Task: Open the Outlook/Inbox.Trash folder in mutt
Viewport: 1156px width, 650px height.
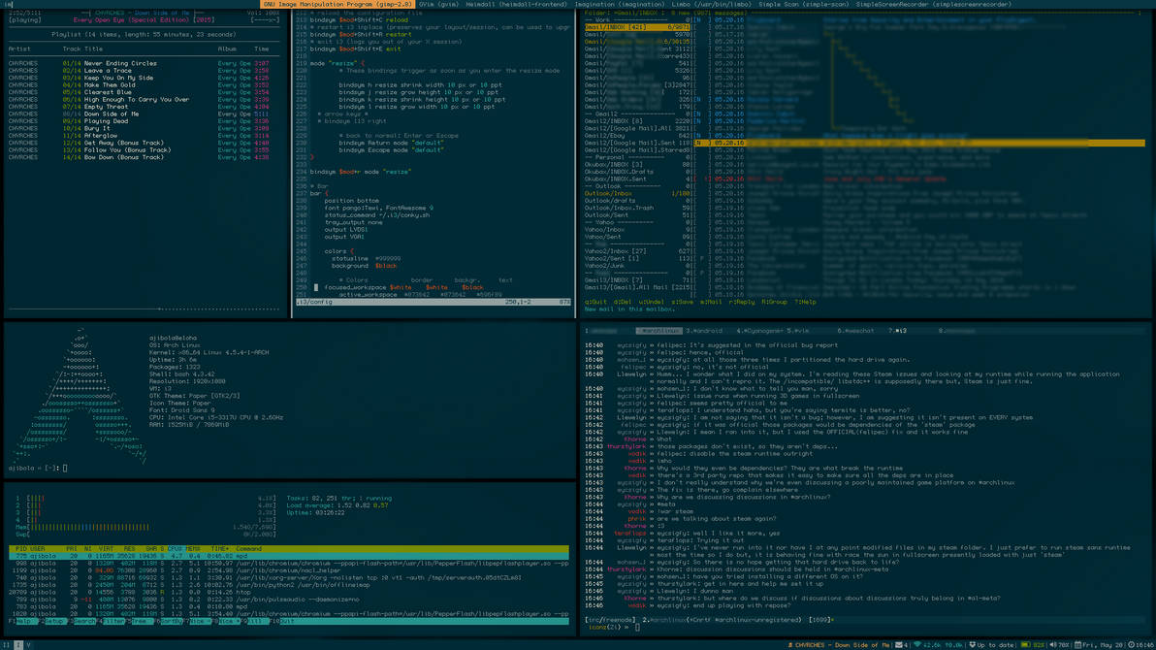Action: tap(638, 208)
